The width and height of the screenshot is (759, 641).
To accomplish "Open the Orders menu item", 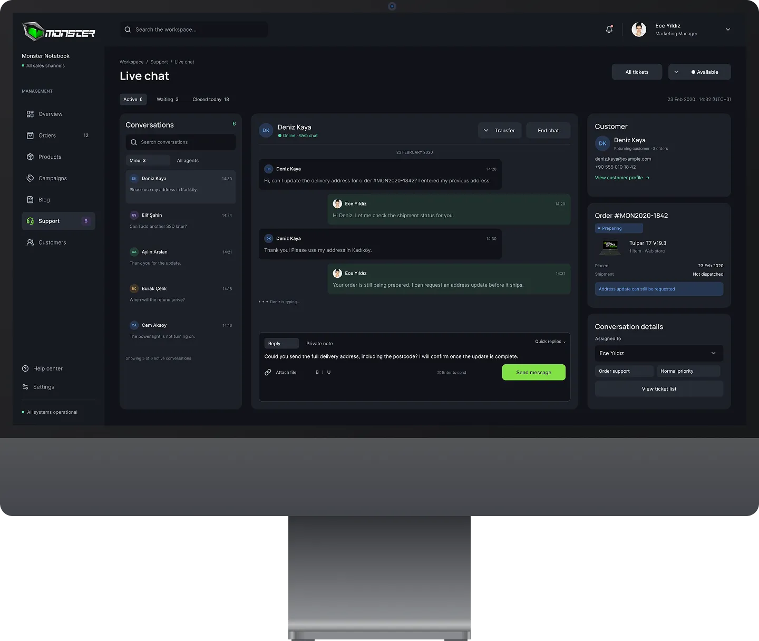I will click(x=59, y=135).
